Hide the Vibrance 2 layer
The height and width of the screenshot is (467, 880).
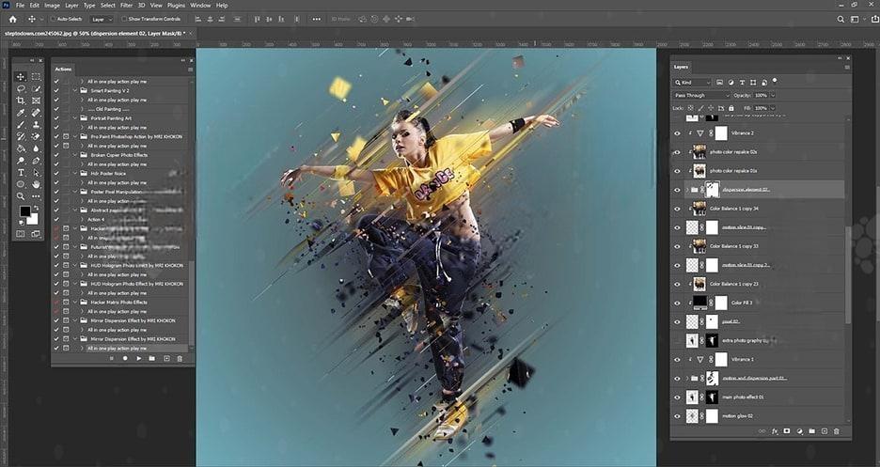click(677, 133)
